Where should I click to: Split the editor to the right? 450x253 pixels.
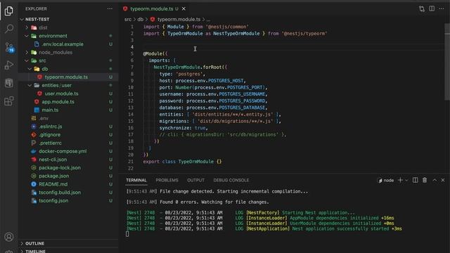(432, 8)
